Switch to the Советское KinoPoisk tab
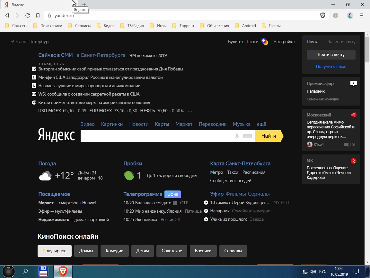The height and width of the screenshot is (278, 370). click(x=172, y=251)
